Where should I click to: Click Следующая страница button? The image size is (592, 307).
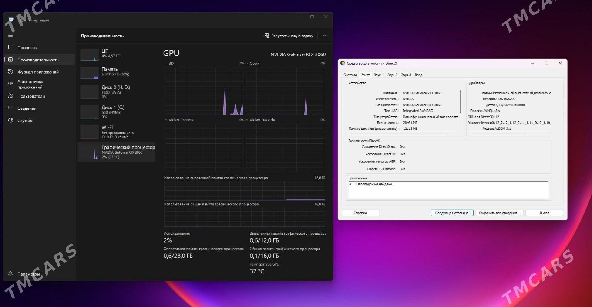(x=452, y=213)
